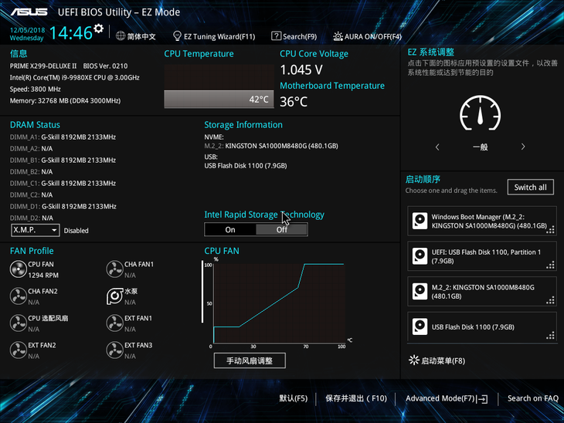Click the DIMM_C1 G-Skill 8192MB row
The width and height of the screenshot is (564, 423).
tap(63, 183)
